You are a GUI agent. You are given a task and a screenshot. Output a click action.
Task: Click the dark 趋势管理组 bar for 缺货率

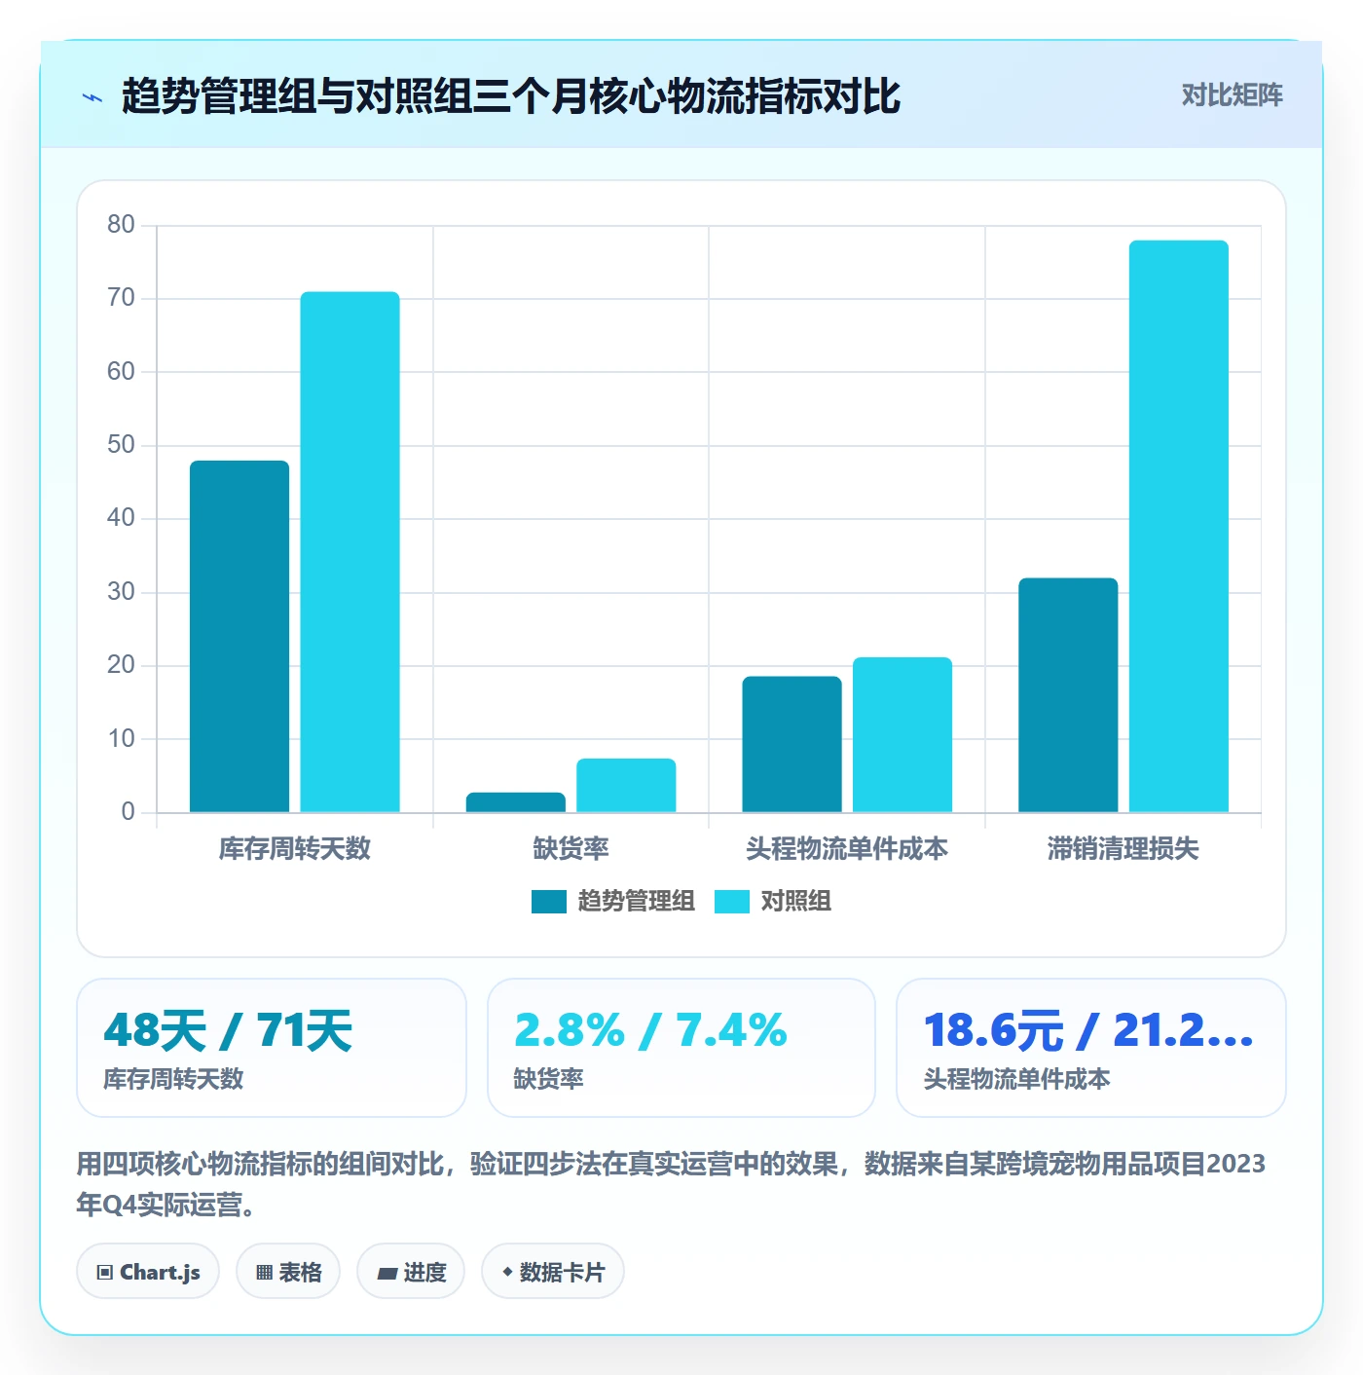516,802
